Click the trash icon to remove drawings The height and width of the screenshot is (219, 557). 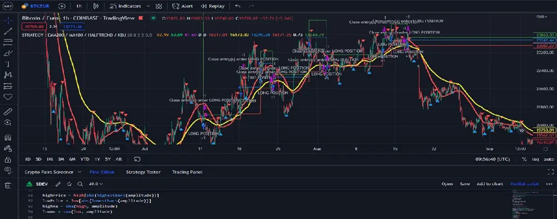tap(7, 186)
